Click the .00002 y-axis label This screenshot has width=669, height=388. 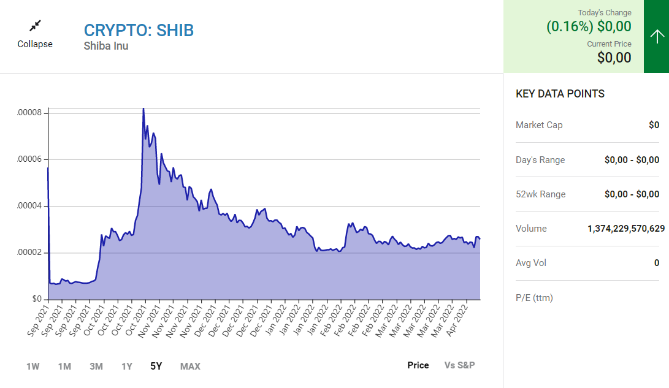pyautogui.click(x=29, y=253)
